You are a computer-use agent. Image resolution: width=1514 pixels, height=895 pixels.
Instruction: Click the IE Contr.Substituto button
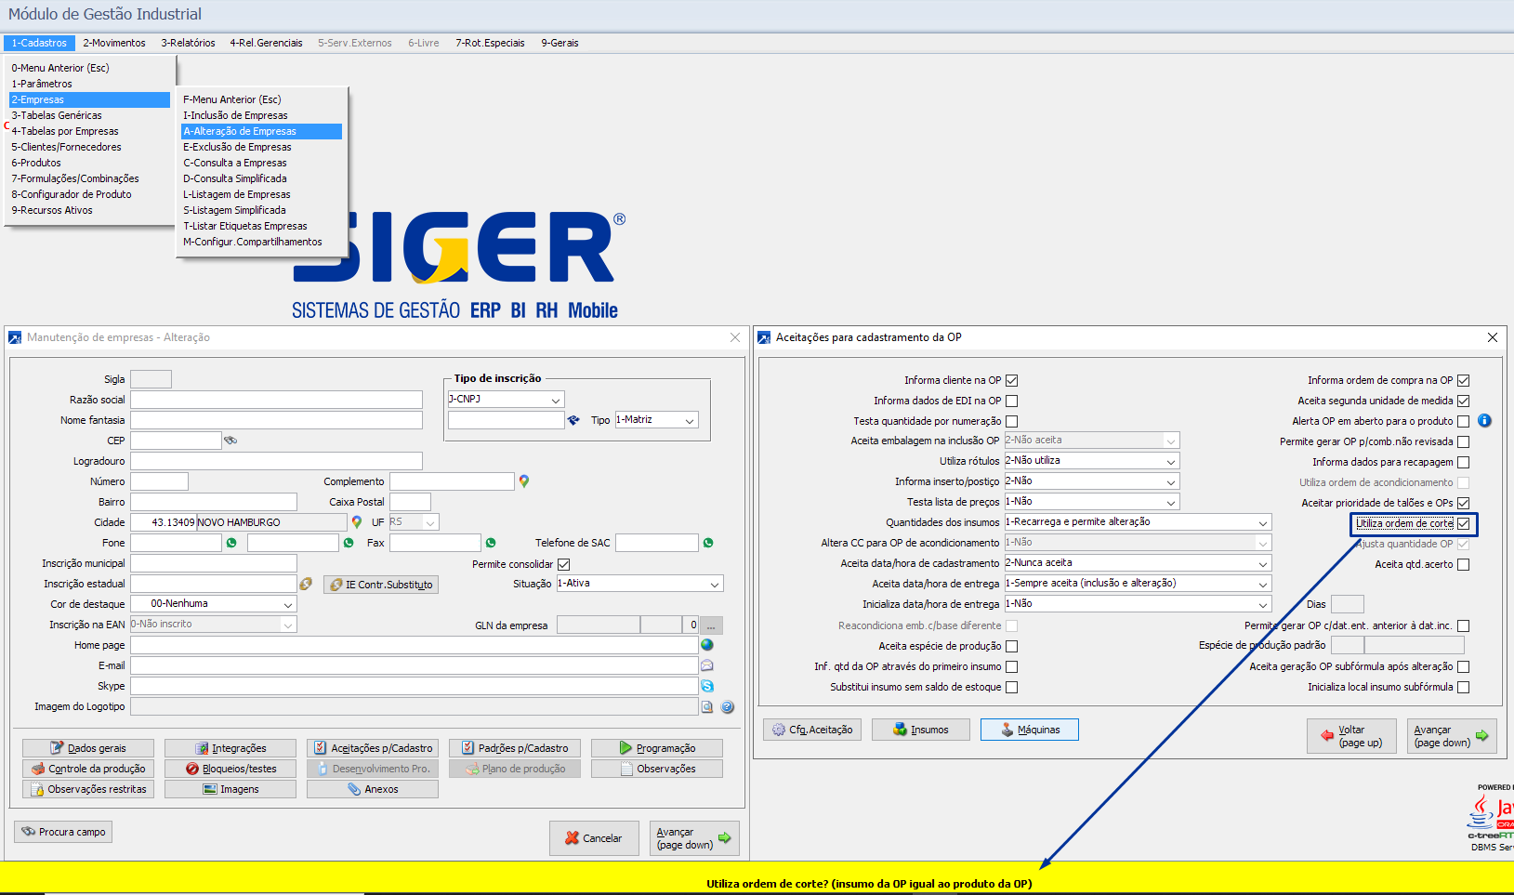point(381,585)
